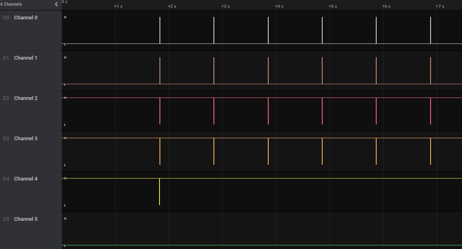Select the Channel 2 name label
Viewport: 462px width, 249px height.
pyautogui.click(x=26, y=98)
